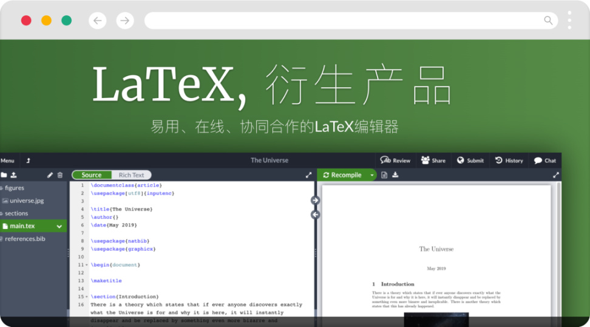Open the logs and output files icon
Screen dimensions: 590x327
point(384,175)
